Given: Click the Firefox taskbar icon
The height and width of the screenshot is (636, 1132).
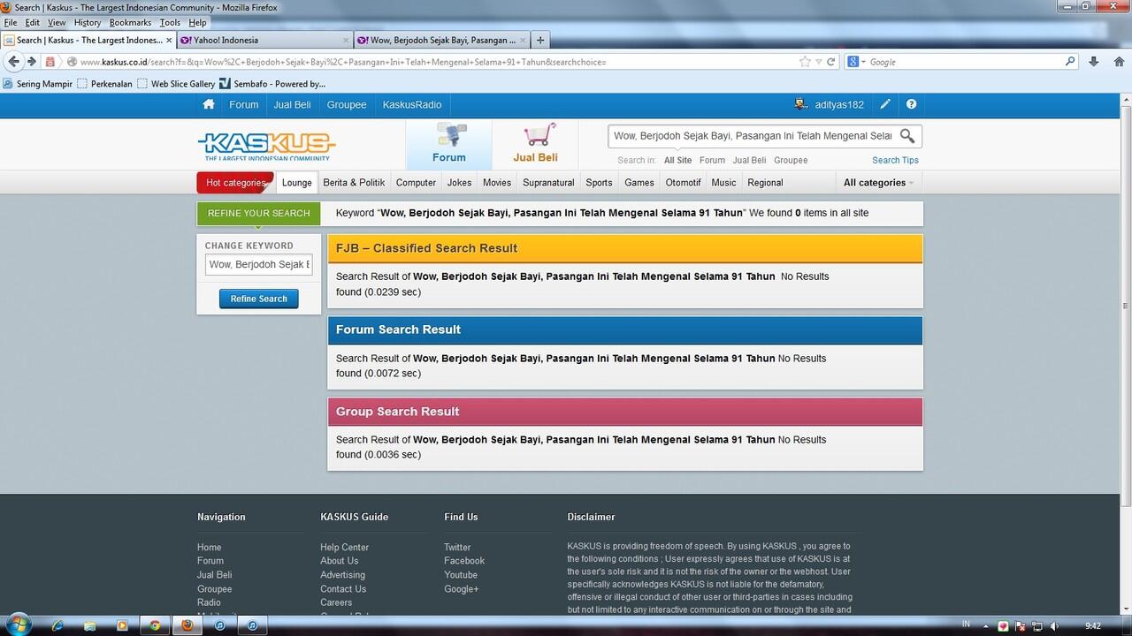Looking at the screenshot, I should point(187,625).
